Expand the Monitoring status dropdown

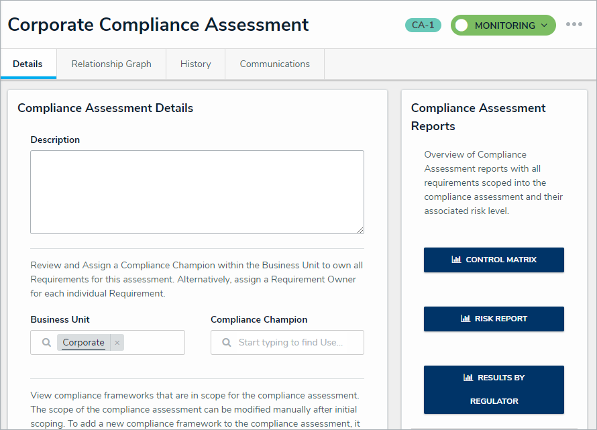544,25
